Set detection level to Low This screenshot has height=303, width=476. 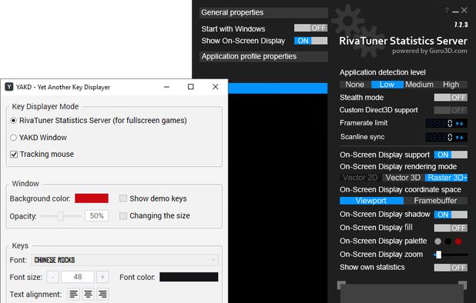pos(387,85)
